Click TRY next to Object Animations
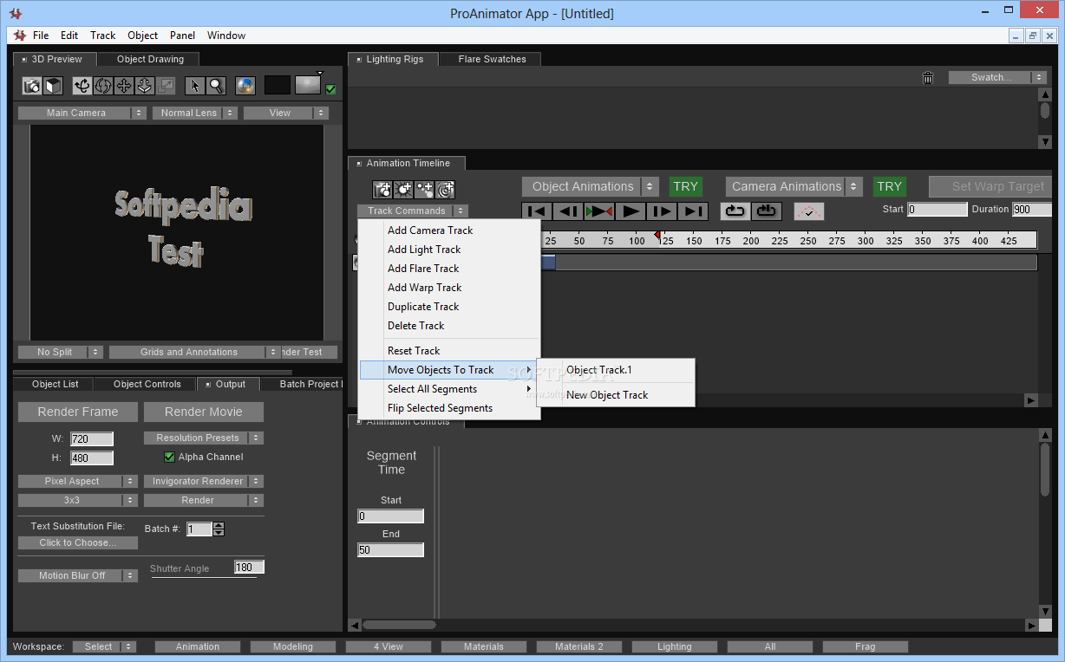The height and width of the screenshot is (662, 1065). [x=685, y=186]
